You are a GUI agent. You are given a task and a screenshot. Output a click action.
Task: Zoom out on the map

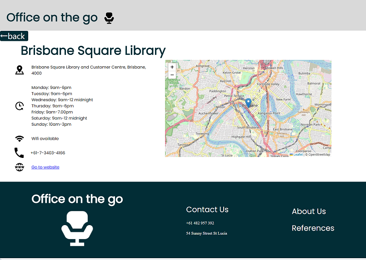coord(172,75)
